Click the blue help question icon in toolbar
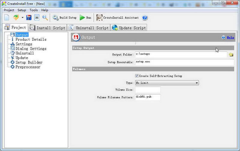Screen dimensions: 240x151 [x=145, y=18]
